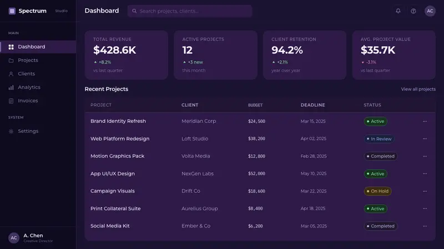Viewport: 444px width, 249px height.
Task: Click the Settings gear icon
Action: pyautogui.click(x=11, y=131)
